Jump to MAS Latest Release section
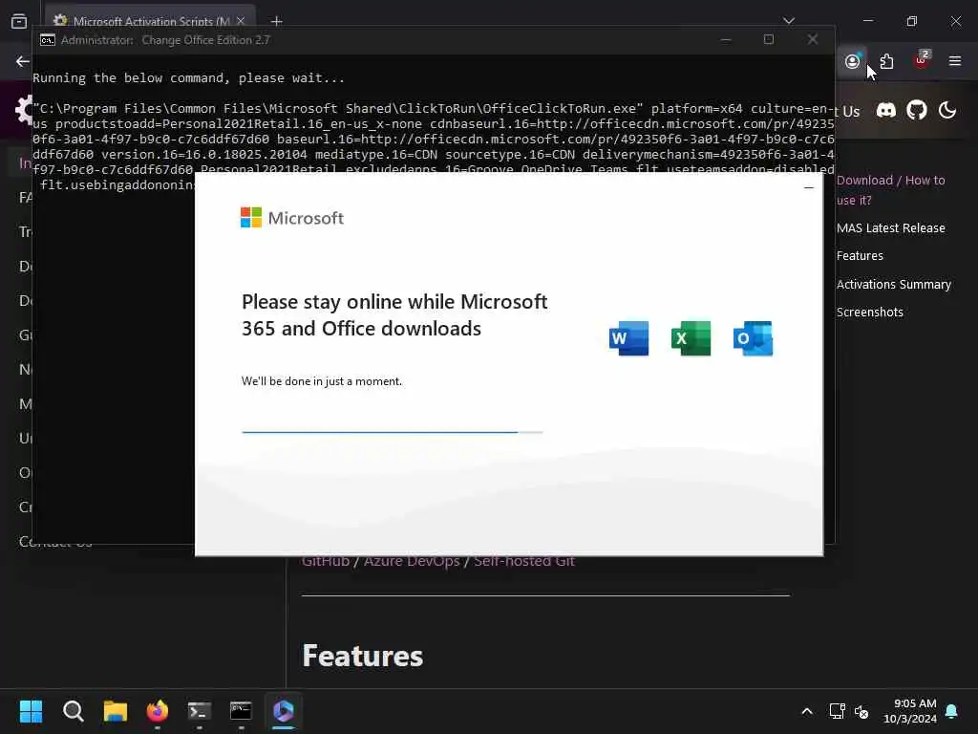 (890, 227)
